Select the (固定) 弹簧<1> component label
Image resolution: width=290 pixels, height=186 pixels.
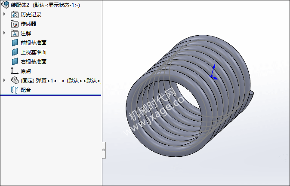pyautogui.click(x=61, y=80)
